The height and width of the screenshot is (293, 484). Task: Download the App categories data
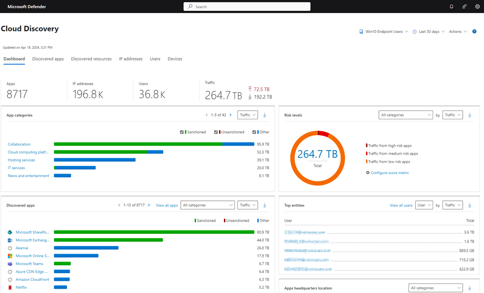tap(265, 115)
